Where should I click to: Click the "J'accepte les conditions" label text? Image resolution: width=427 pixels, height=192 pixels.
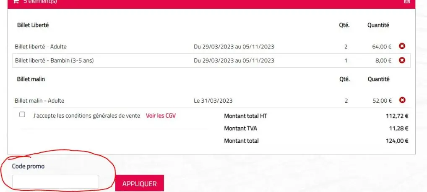(86, 116)
